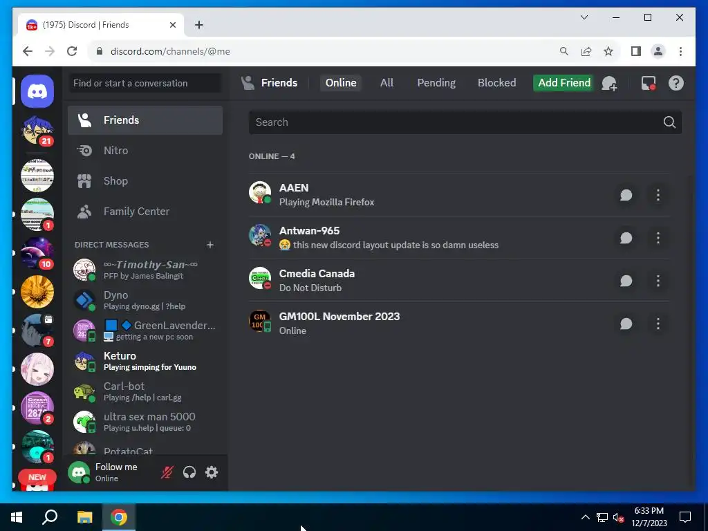Open DM with Keturo
This screenshot has height=531, width=708.
145,361
